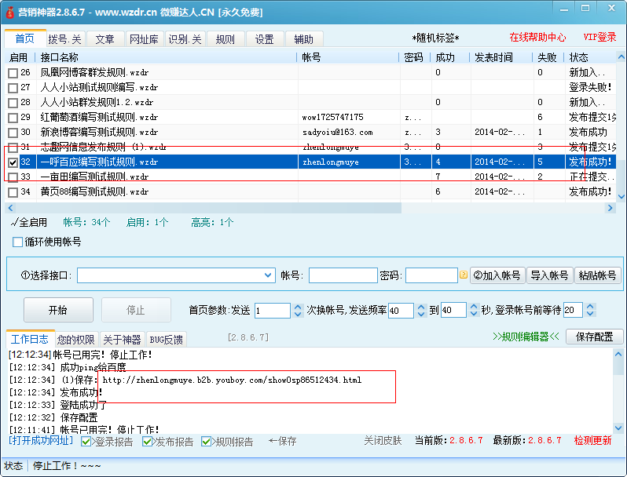Viewport: 627px width, 477px height.
Task: Click the small icon beside the 密码 field
Action: point(464,275)
